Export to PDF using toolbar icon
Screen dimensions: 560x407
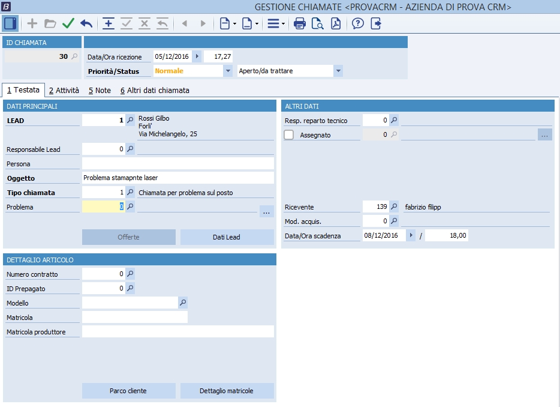335,24
